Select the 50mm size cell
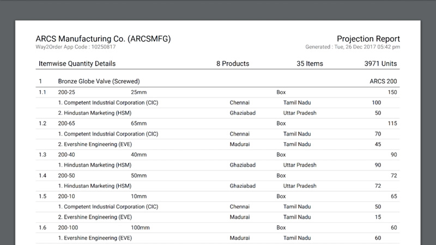This screenshot has height=245, width=436. [139, 175]
